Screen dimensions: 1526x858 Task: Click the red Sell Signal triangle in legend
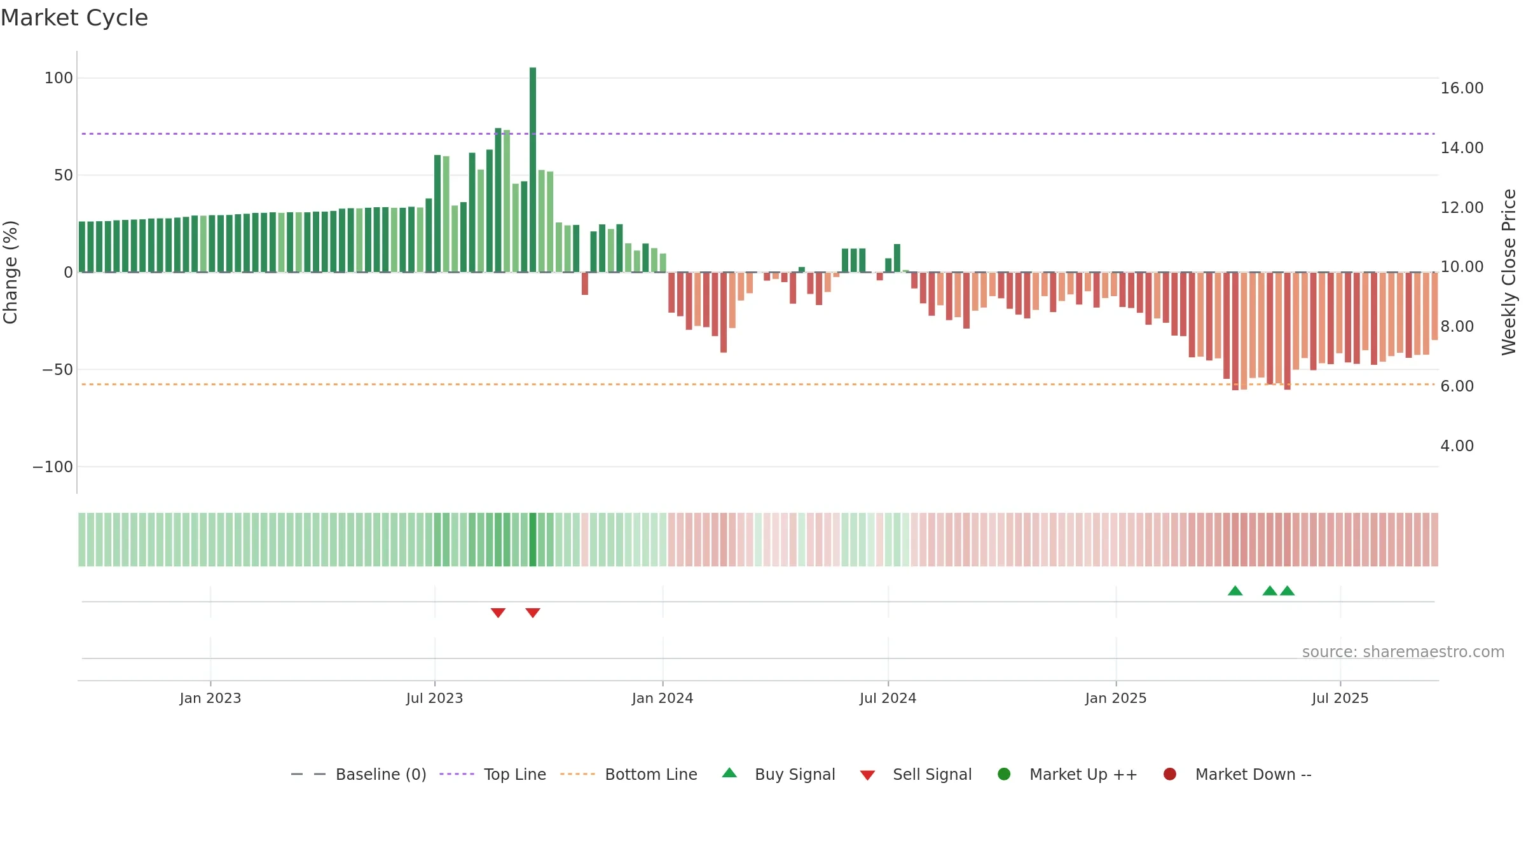867,775
